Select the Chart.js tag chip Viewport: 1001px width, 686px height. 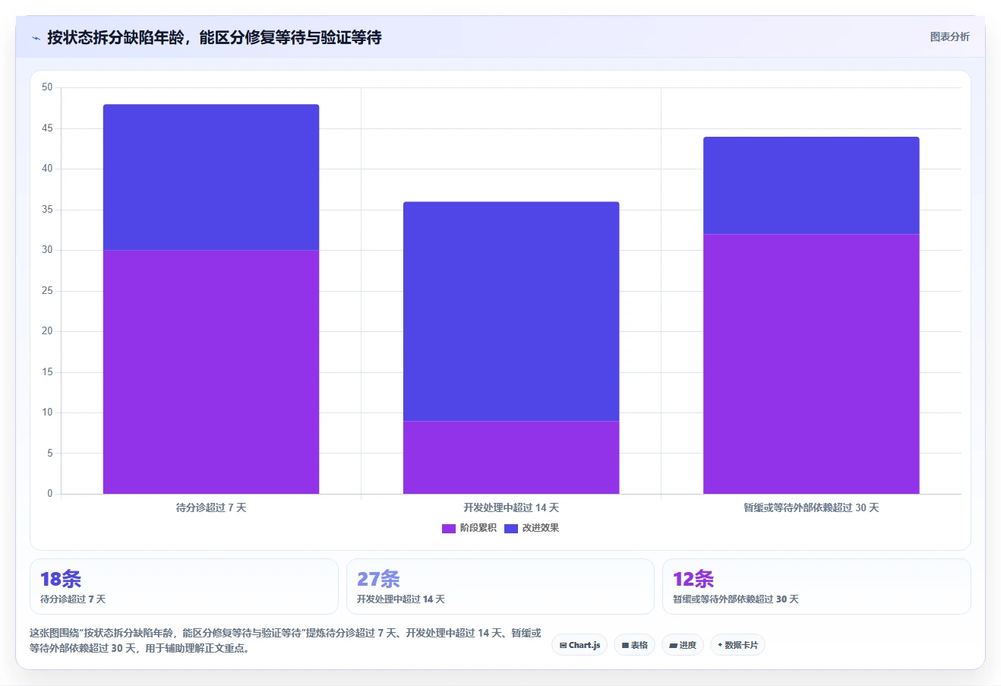[x=579, y=645]
